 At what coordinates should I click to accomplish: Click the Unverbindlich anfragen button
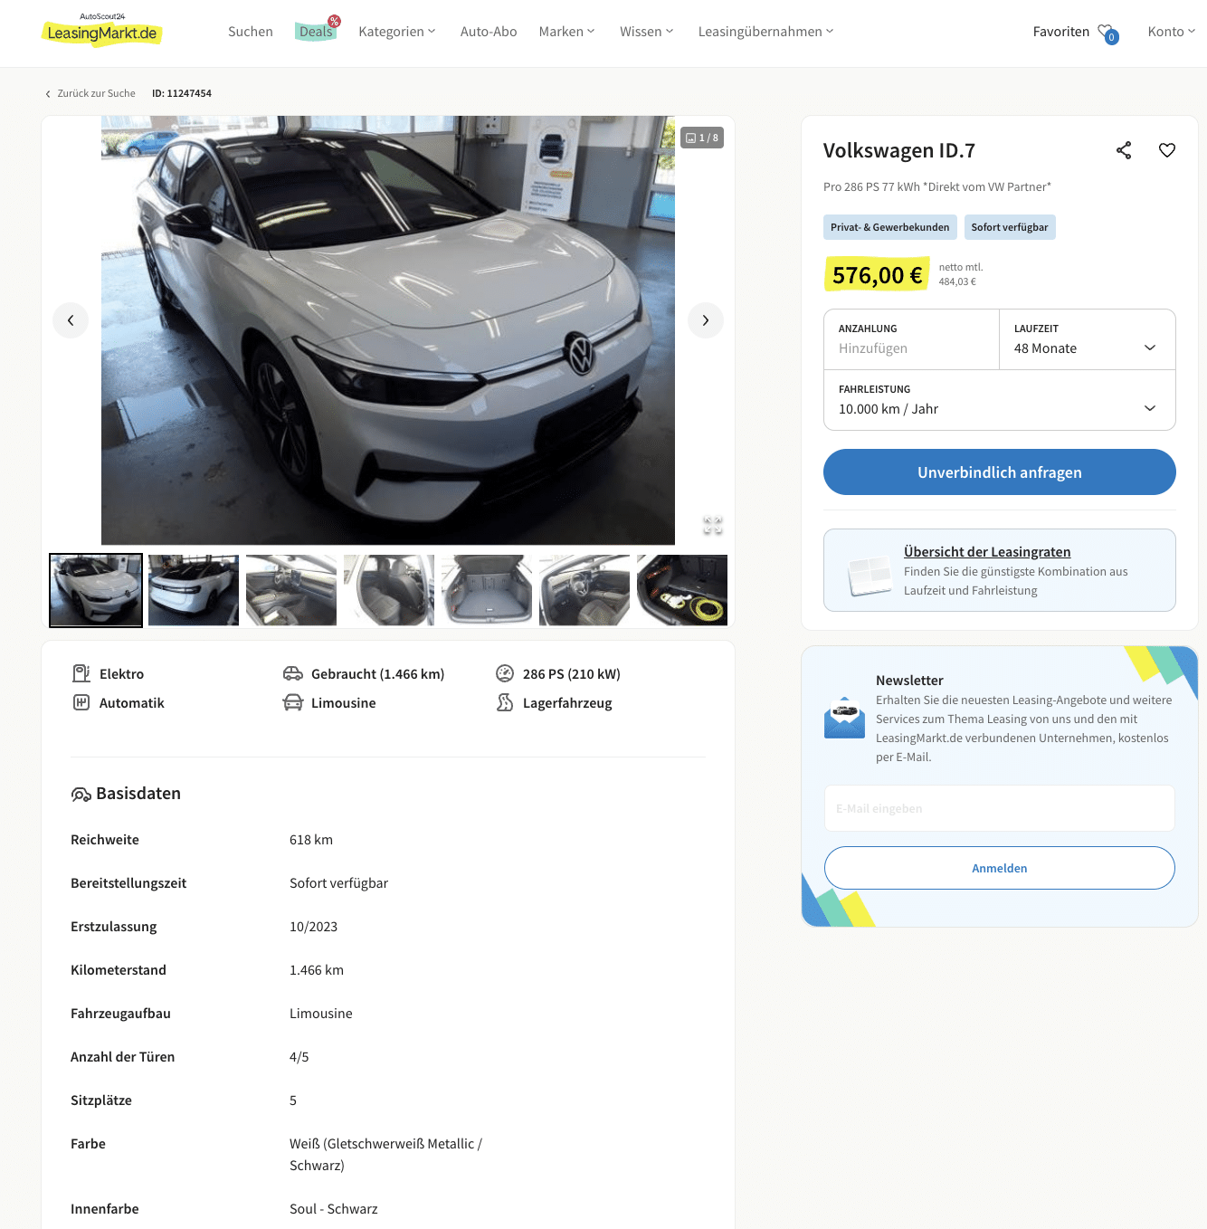point(1000,472)
